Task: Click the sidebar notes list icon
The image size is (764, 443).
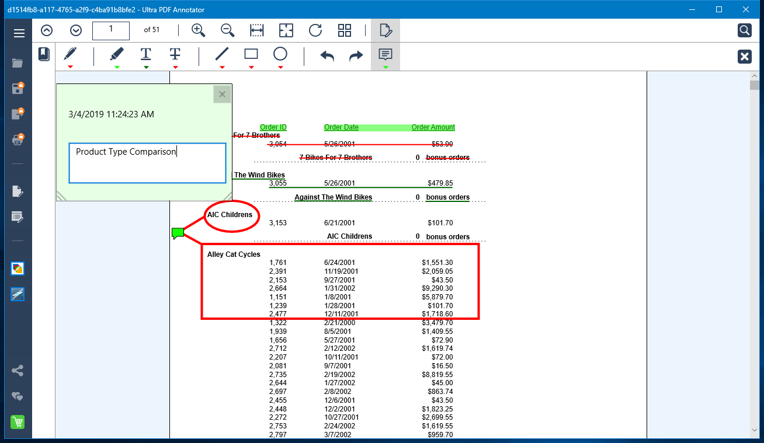Action: (x=18, y=217)
